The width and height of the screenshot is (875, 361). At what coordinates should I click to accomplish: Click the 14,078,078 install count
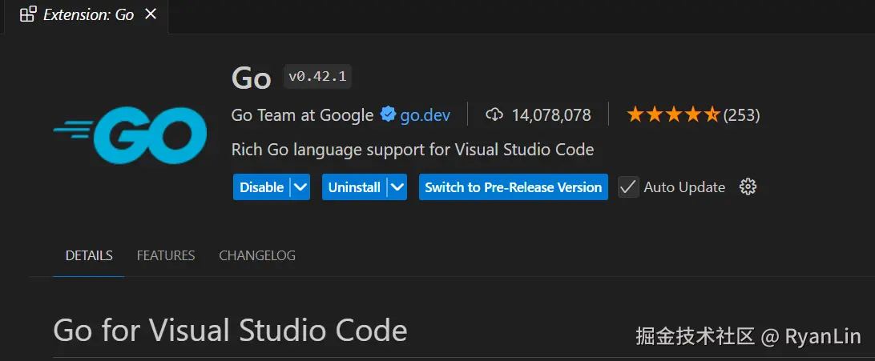[551, 115]
